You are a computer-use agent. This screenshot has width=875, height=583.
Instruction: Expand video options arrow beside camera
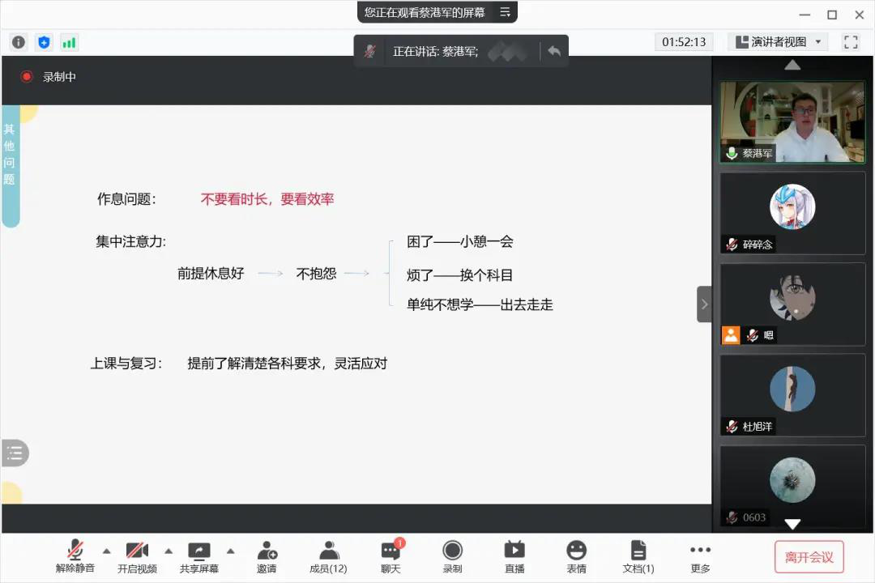[169, 551]
